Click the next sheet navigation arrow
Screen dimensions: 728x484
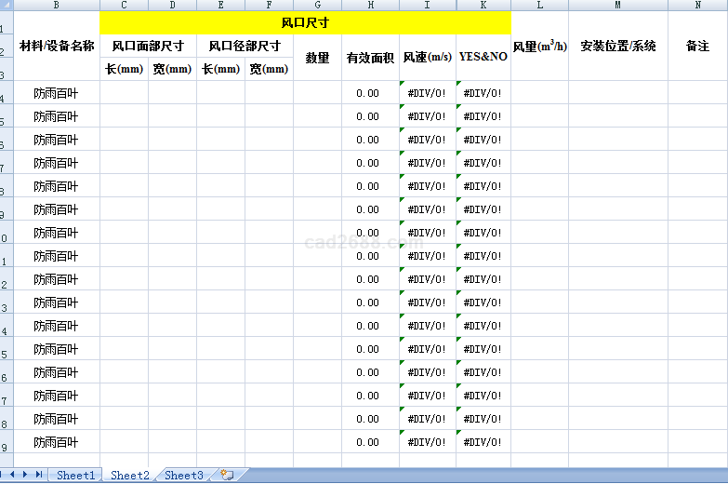(x=26, y=475)
